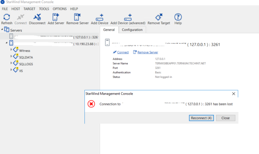The width and height of the screenshot is (259, 154).
Task: Select the 10.190.23.88 server icon in tree
Action: pyautogui.click(x=11, y=43)
